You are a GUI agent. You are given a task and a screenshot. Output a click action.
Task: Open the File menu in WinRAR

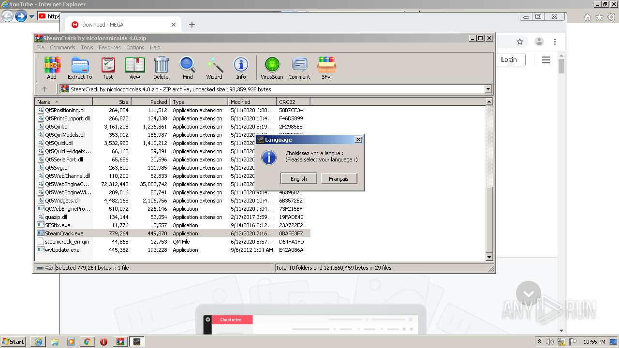(40, 47)
